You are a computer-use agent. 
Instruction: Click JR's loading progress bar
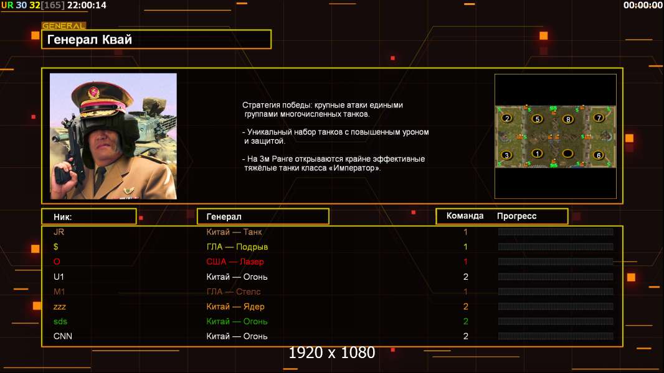[x=556, y=231]
